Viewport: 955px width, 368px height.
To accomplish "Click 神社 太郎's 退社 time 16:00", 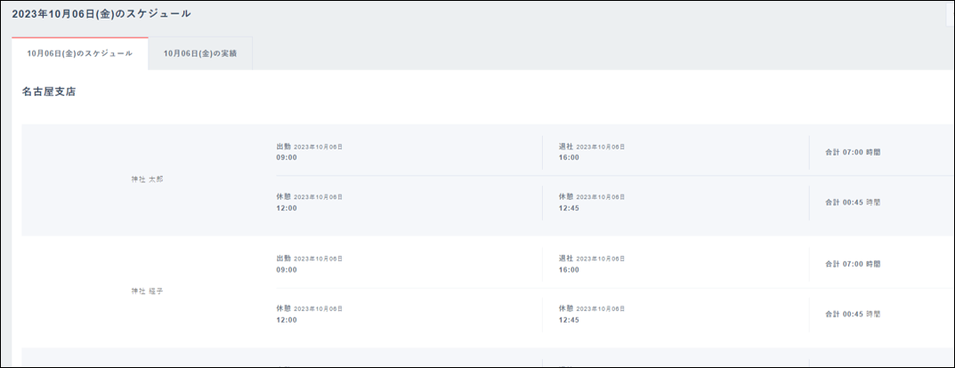I will coord(569,157).
